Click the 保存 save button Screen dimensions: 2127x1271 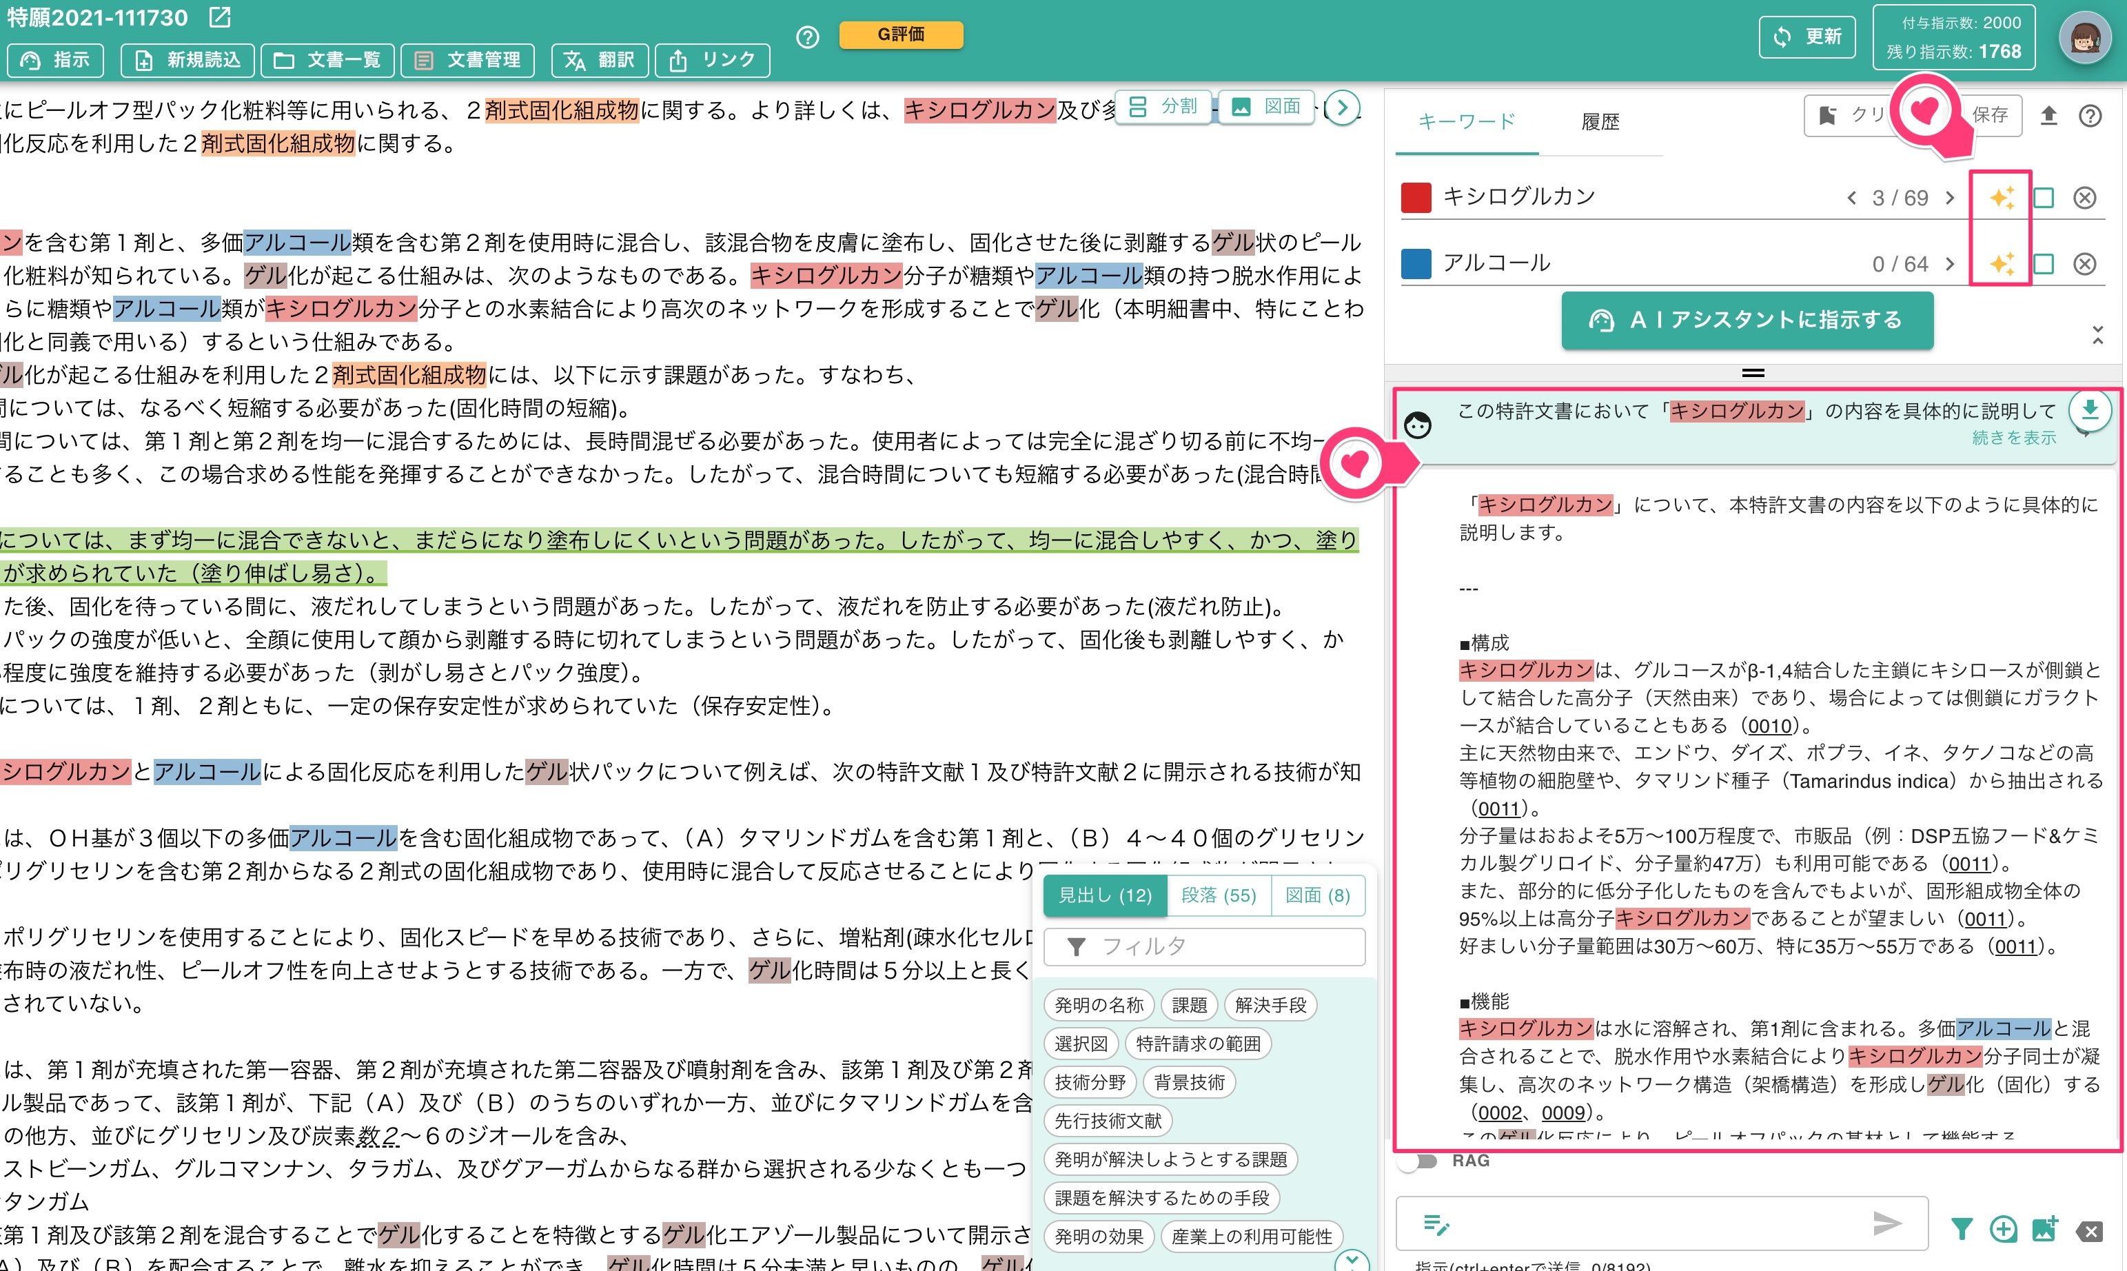click(x=1989, y=115)
